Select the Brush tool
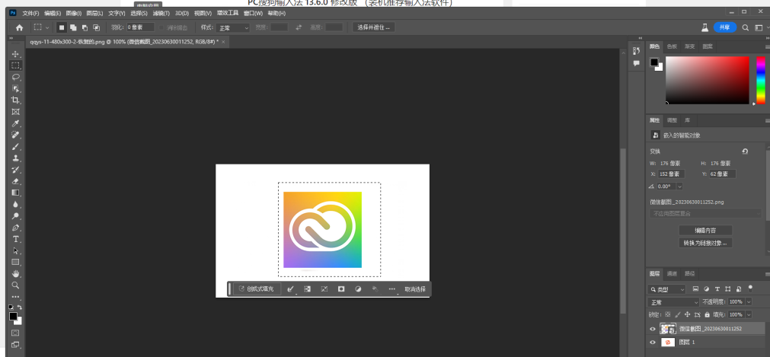Viewport: 770px width, 357px height. click(x=16, y=146)
